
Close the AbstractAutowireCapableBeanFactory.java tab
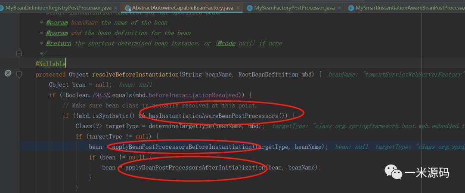click(238, 8)
